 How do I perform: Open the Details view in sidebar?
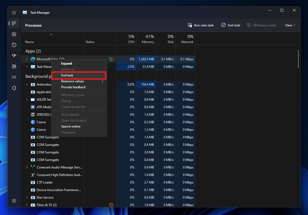pyautogui.click(x=14, y=77)
